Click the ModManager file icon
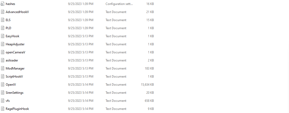Screen dimensions: 289x113 2,68
